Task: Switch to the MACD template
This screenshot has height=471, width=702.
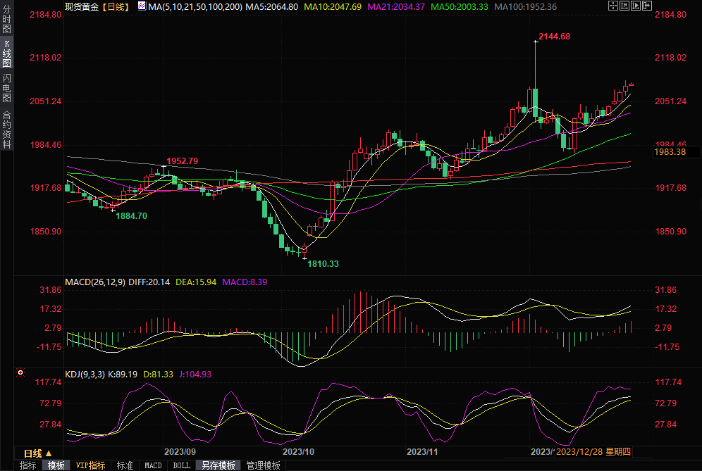Action: 153,465
